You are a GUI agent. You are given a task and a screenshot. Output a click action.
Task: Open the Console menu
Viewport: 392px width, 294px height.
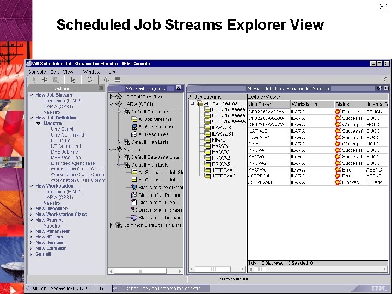tap(37, 72)
